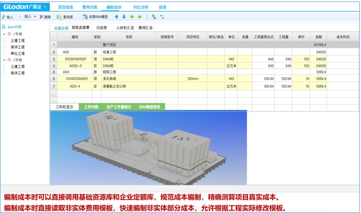Switch to the 生产工作量统计 tab
Viewport: 361px width, 213px height.
pyautogui.click(x=119, y=107)
